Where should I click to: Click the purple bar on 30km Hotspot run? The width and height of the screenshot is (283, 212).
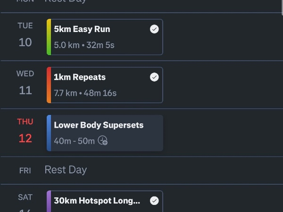(49, 201)
